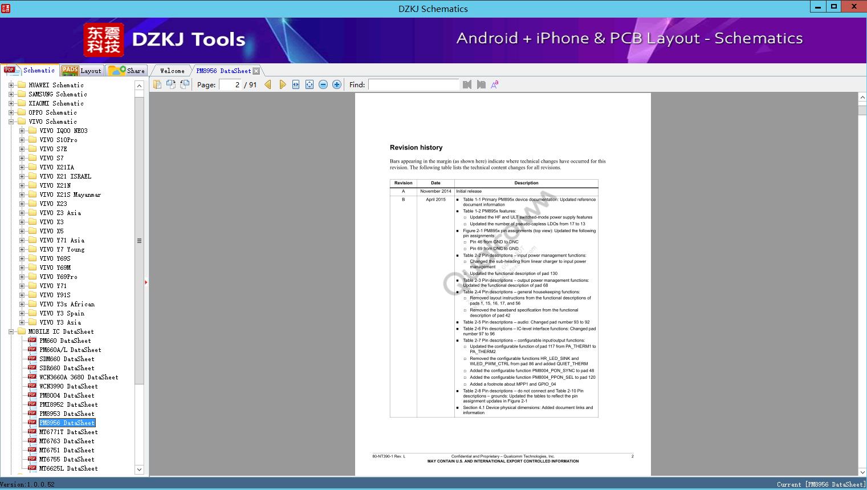The width and height of the screenshot is (867, 490).
Task: Expand the HUAWEI Schematic folder
Action: [11, 85]
